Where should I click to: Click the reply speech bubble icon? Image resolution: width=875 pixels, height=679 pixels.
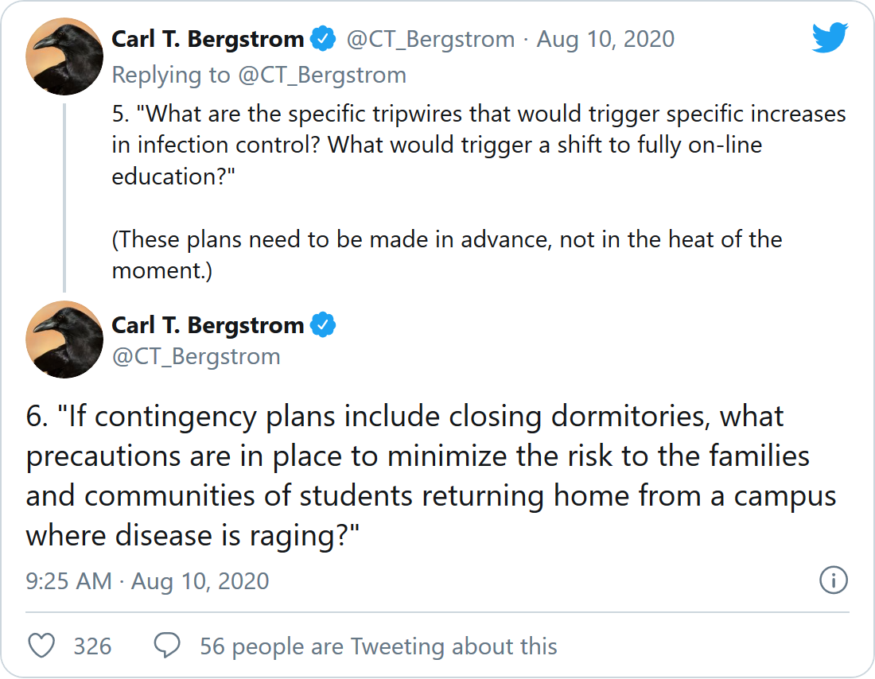(x=167, y=646)
